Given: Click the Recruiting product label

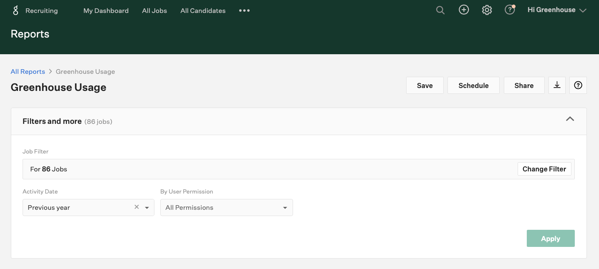Looking at the screenshot, I should 42,11.
